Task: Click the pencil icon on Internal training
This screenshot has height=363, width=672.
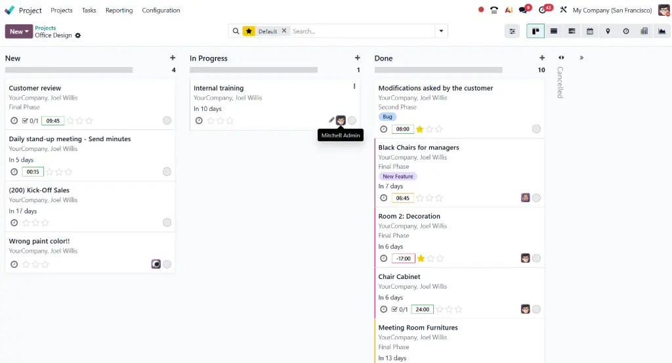Action: pos(331,120)
